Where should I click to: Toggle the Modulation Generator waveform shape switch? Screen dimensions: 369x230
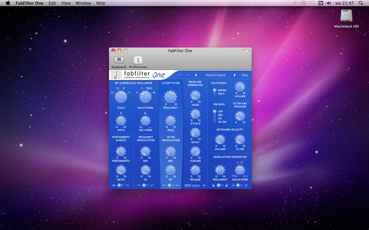coord(239,185)
